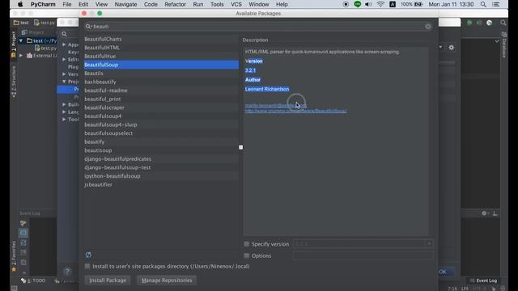Open the BeautifulSoup homepage link
Image resolution: width=518 pixels, height=291 pixels.
[x=295, y=111]
